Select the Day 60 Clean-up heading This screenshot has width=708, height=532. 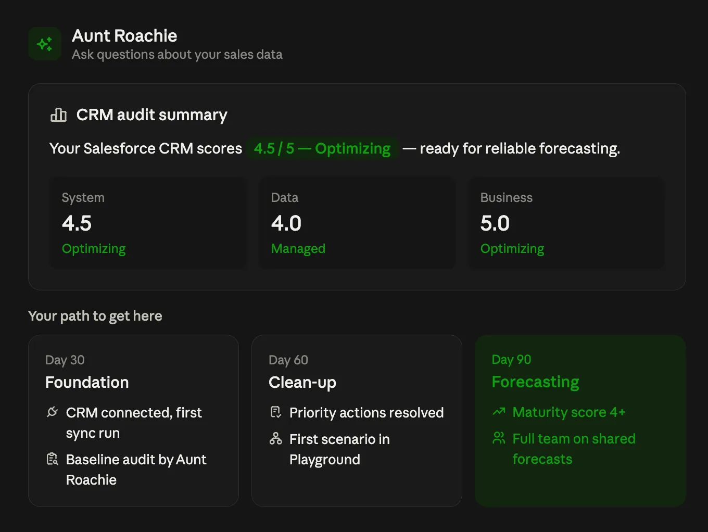302,382
